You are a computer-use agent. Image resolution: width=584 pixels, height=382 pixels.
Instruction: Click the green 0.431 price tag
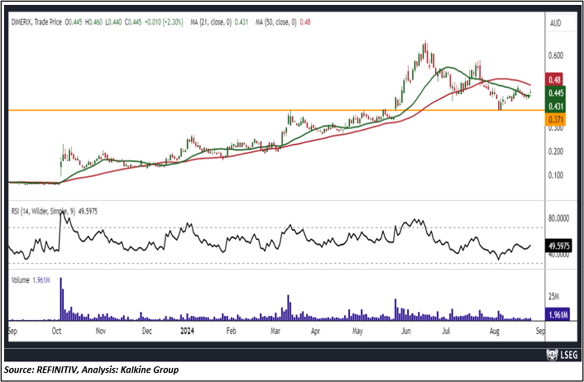(555, 107)
